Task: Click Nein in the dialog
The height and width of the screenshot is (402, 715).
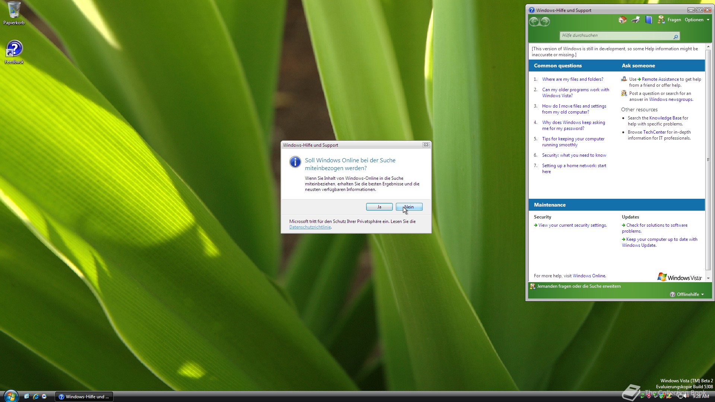Action: click(x=409, y=207)
